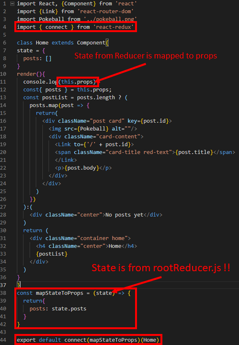The height and width of the screenshot is (345, 239).
Task: Click the 'react-router-dom' string on line 2
Action: [105, 11]
